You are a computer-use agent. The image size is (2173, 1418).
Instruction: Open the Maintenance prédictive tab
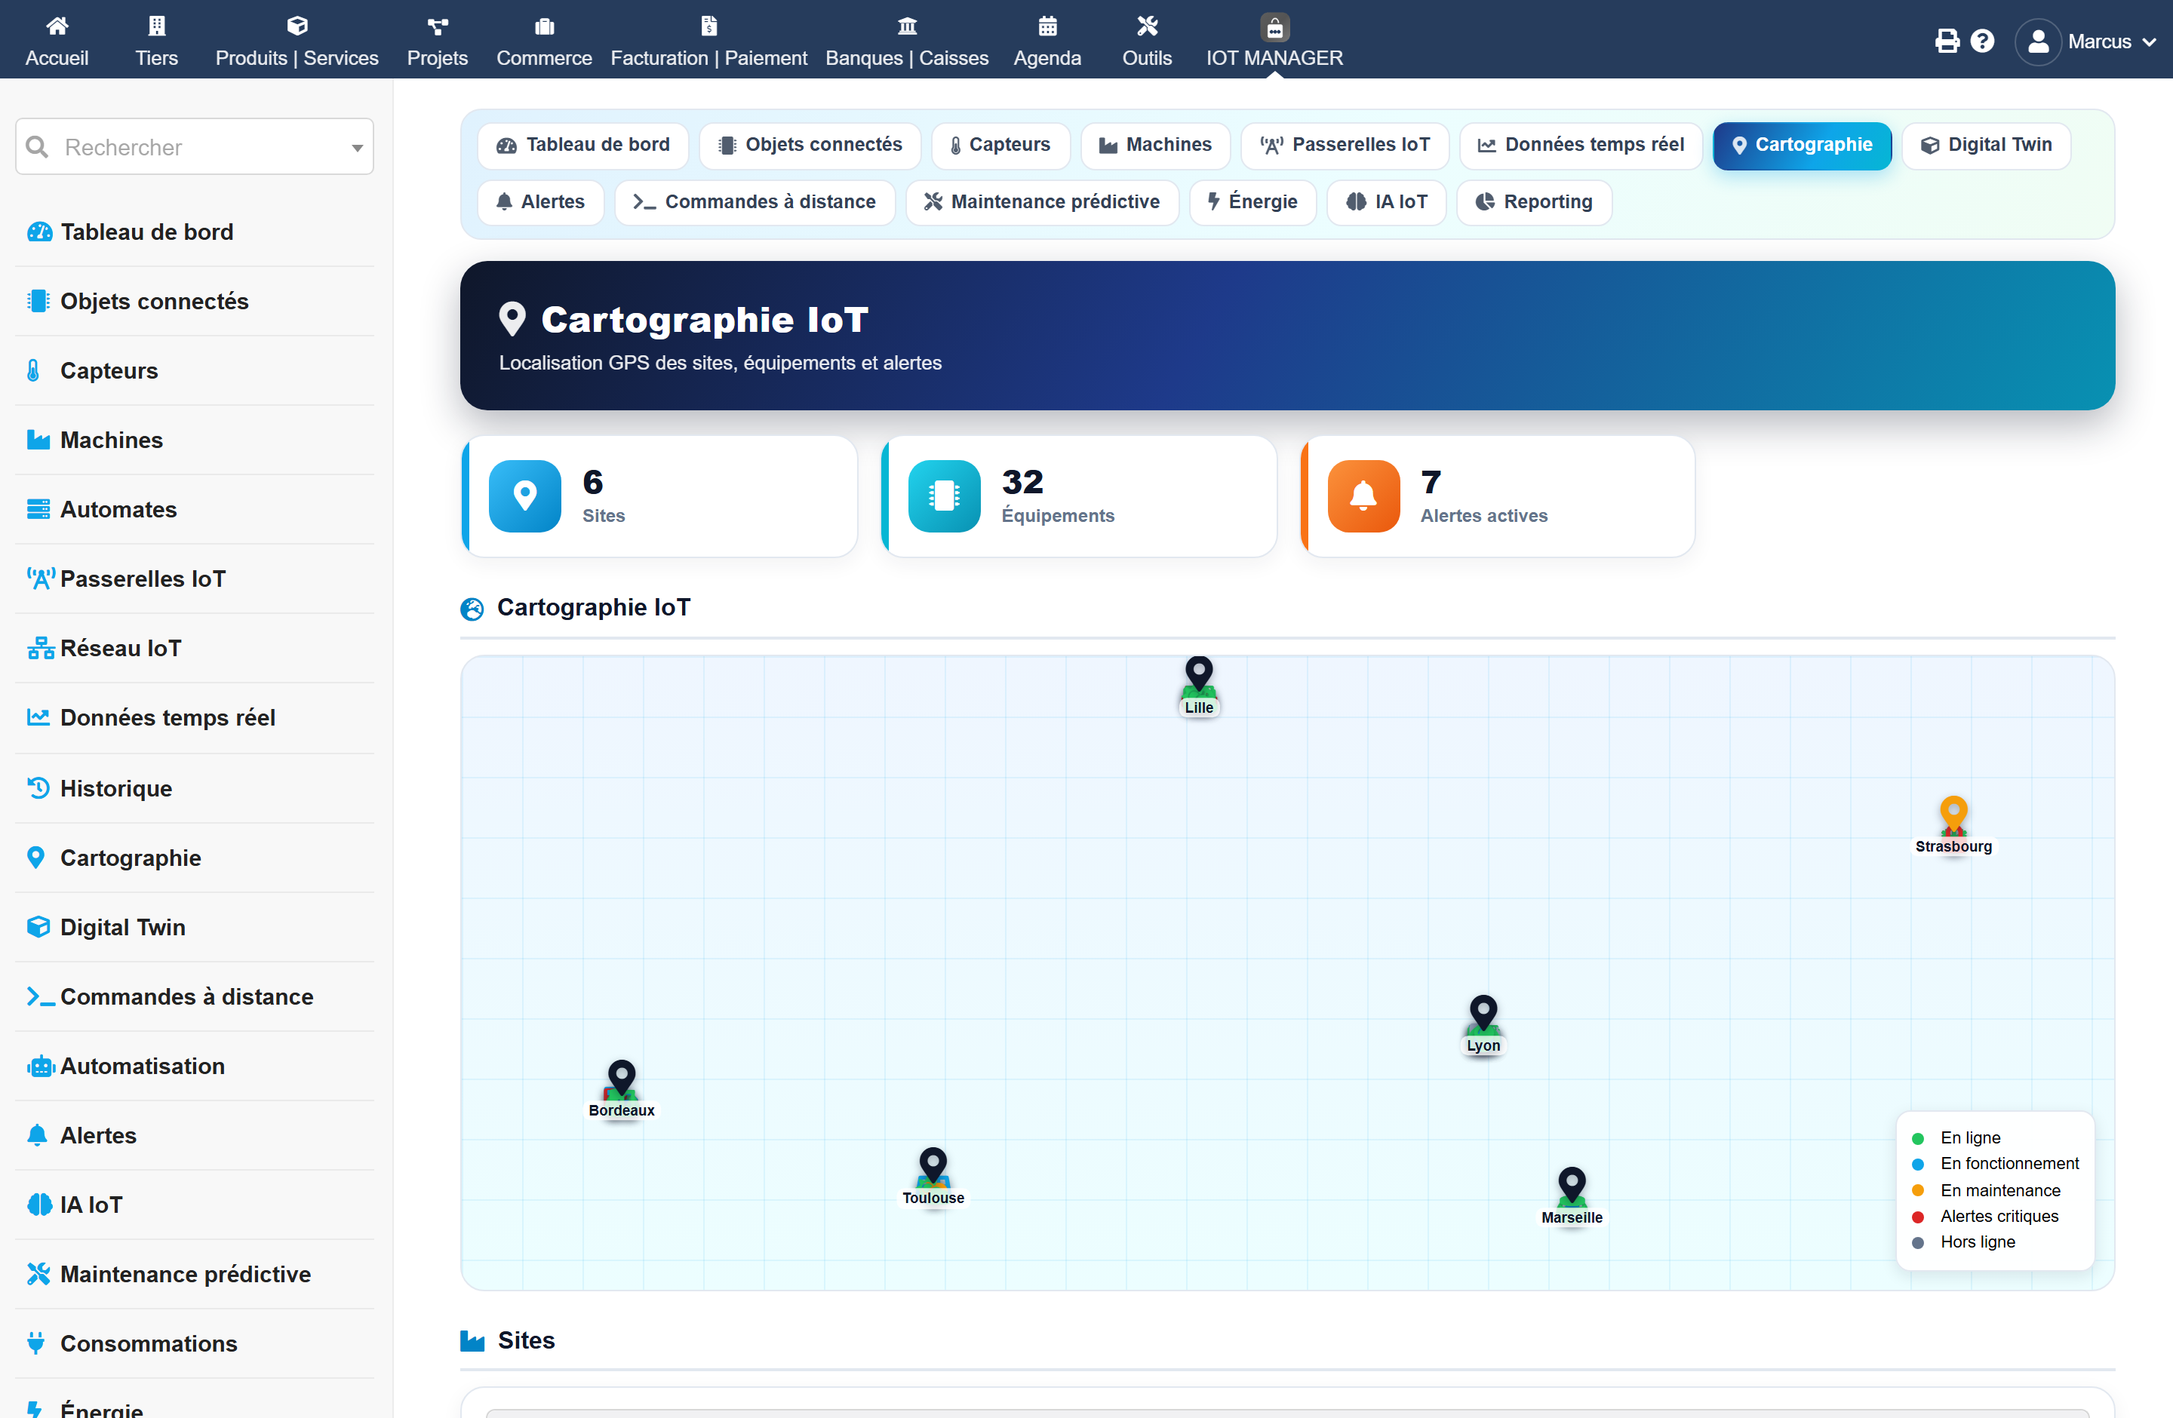coord(1042,201)
